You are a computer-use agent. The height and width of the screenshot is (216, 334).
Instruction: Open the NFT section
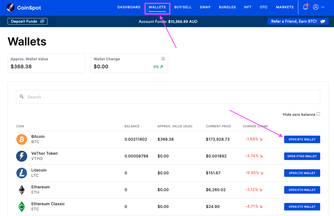point(248,7)
